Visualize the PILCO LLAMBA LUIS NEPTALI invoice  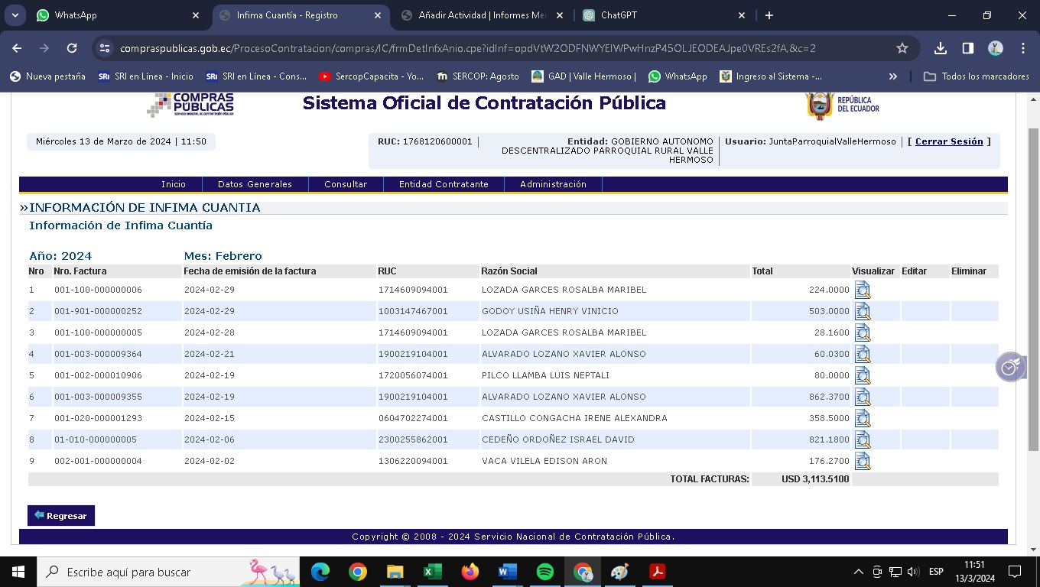[863, 375]
